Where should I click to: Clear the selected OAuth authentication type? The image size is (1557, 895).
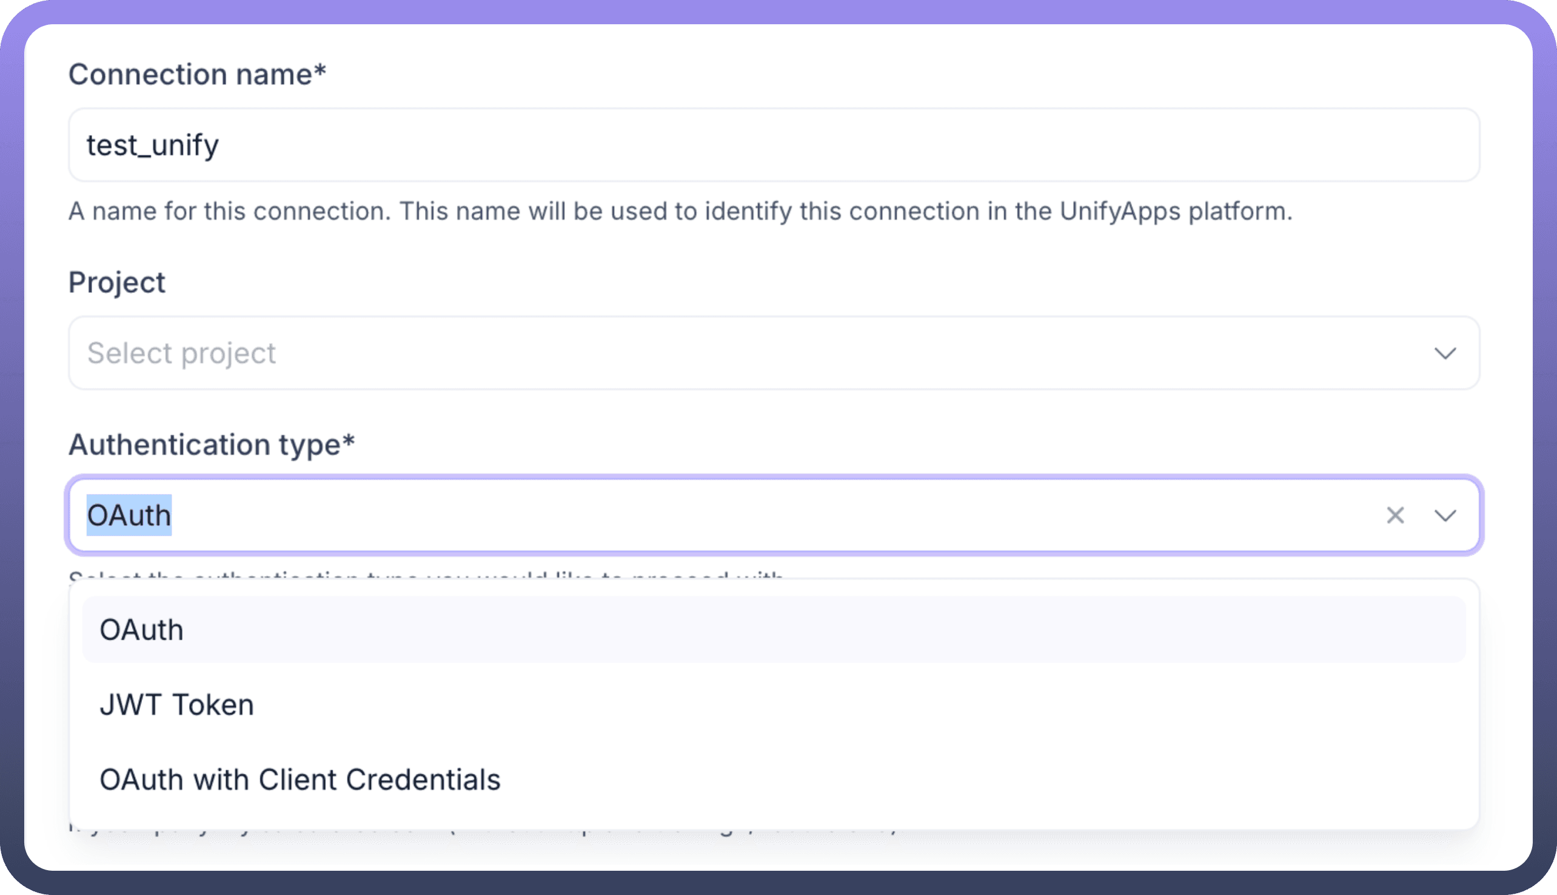(x=1395, y=515)
